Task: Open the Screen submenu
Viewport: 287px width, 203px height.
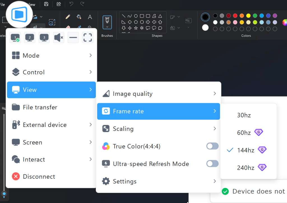Action: pyautogui.click(x=52, y=142)
